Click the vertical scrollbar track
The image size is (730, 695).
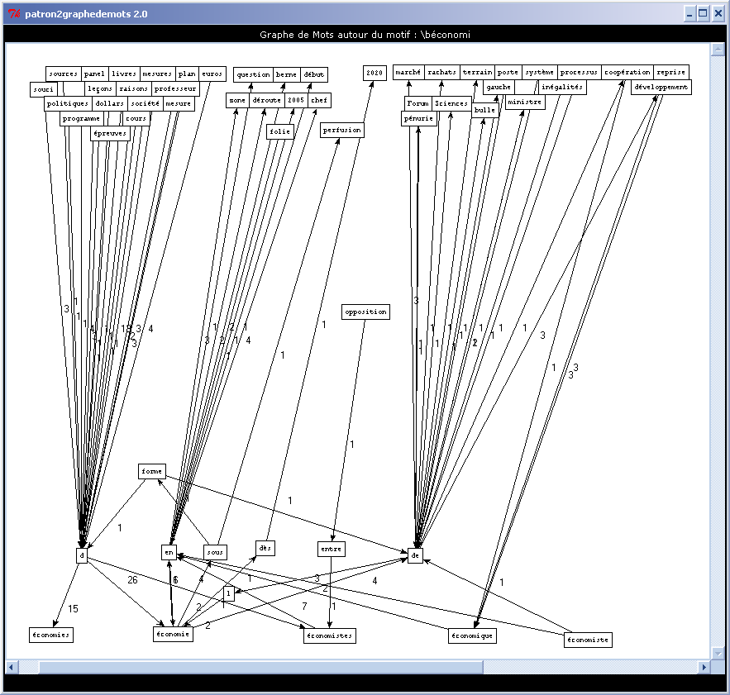718,351
